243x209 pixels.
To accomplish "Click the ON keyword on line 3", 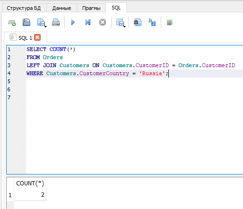I will (x=96, y=65).
